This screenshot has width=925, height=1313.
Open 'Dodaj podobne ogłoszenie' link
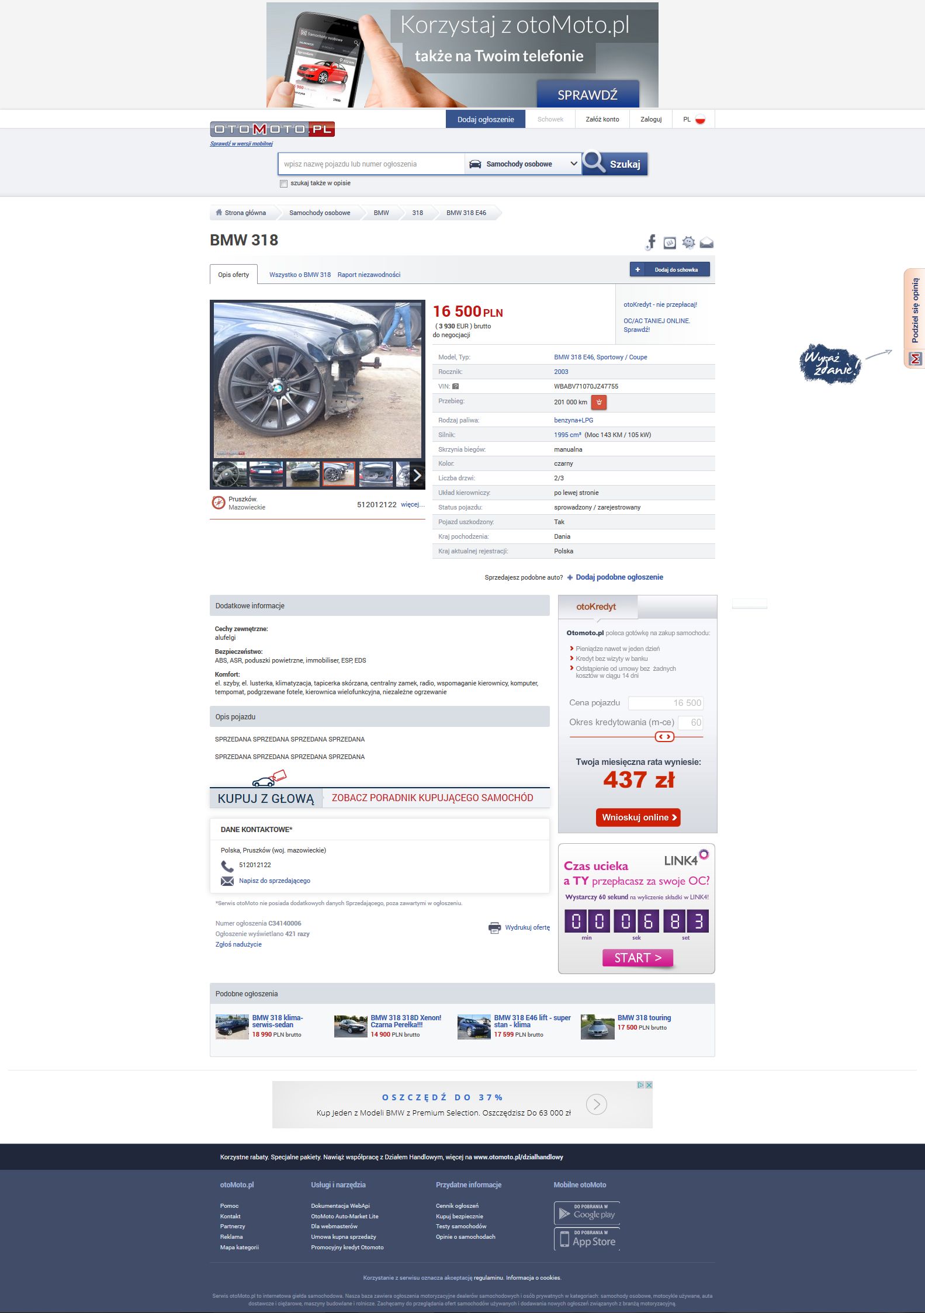coord(619,577)
